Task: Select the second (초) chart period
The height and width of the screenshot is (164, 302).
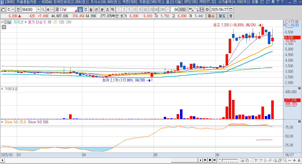Action: (x=107, y=9)
